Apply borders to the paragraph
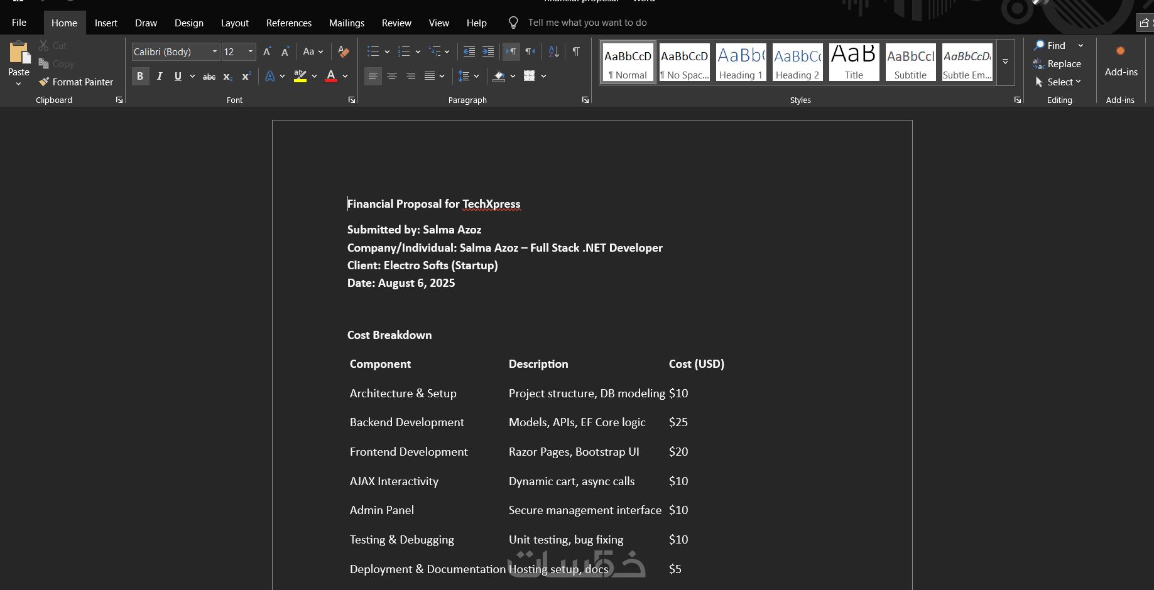The width and height of the screenshot is (1154, 590). click(530, 77)
